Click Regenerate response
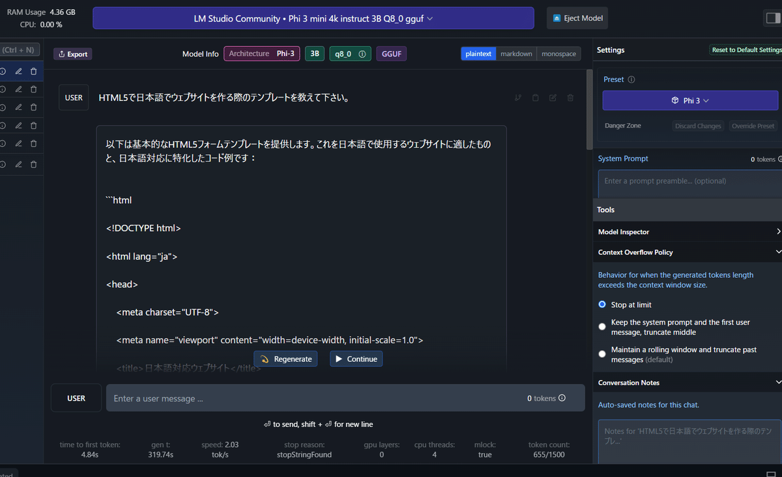Viewport: 782px width, 477px height. coord(286,359)
